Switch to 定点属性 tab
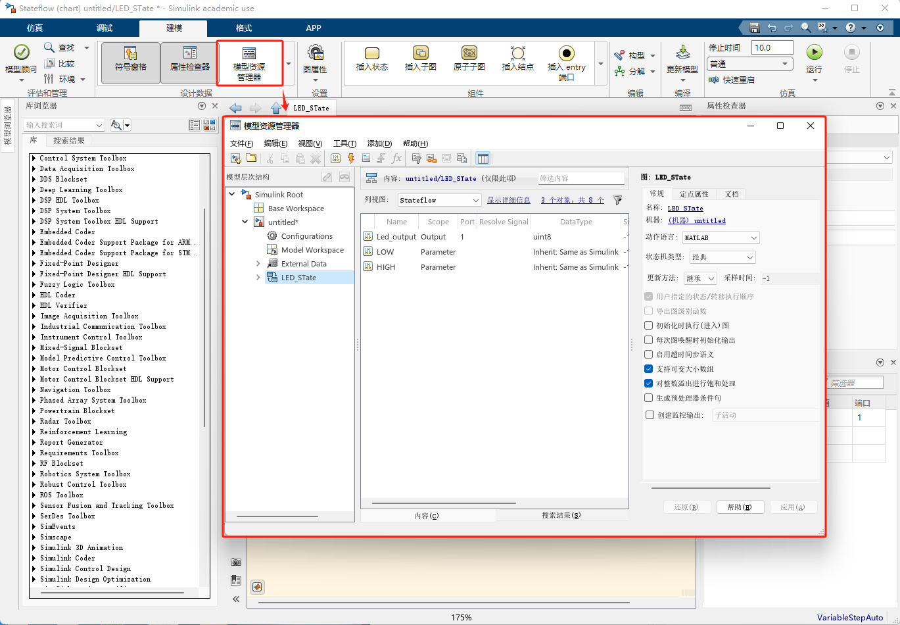This screenshot has height=625, width=900. pyautogui.click(x=694, y=193)
